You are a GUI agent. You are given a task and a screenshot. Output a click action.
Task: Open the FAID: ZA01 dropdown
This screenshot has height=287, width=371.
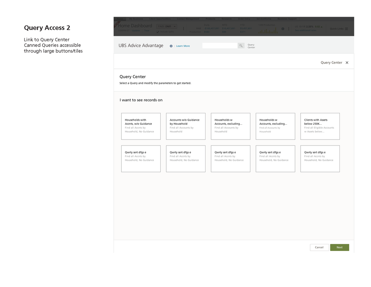[x=167, y=26]
